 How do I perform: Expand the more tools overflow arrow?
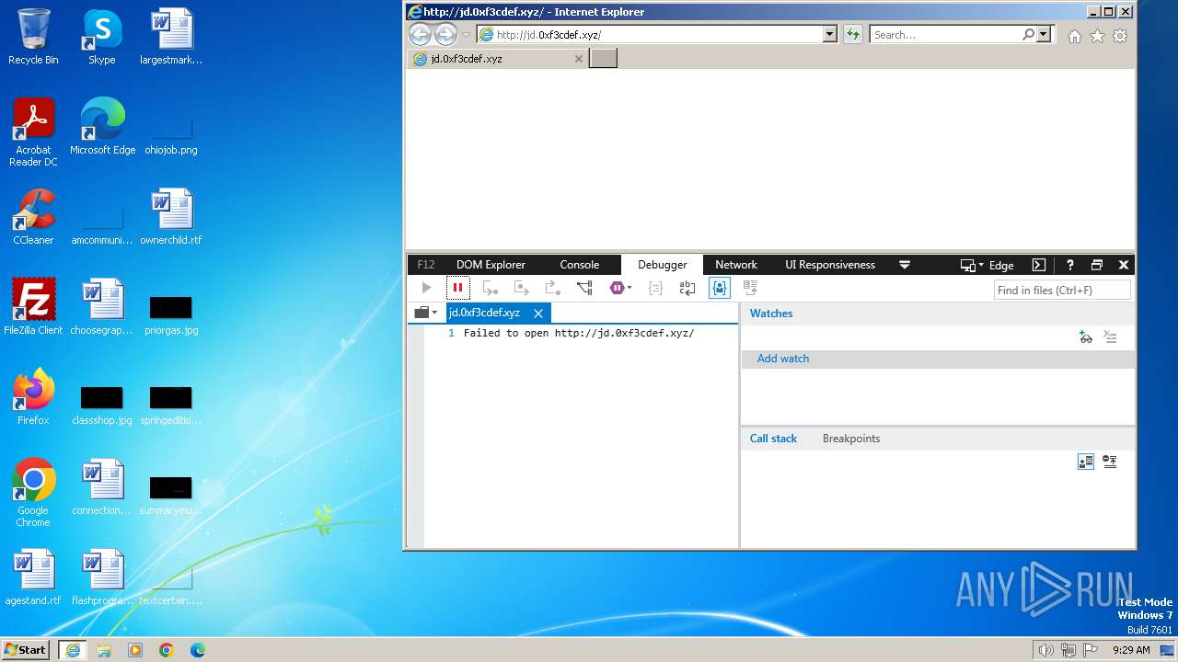905,265
